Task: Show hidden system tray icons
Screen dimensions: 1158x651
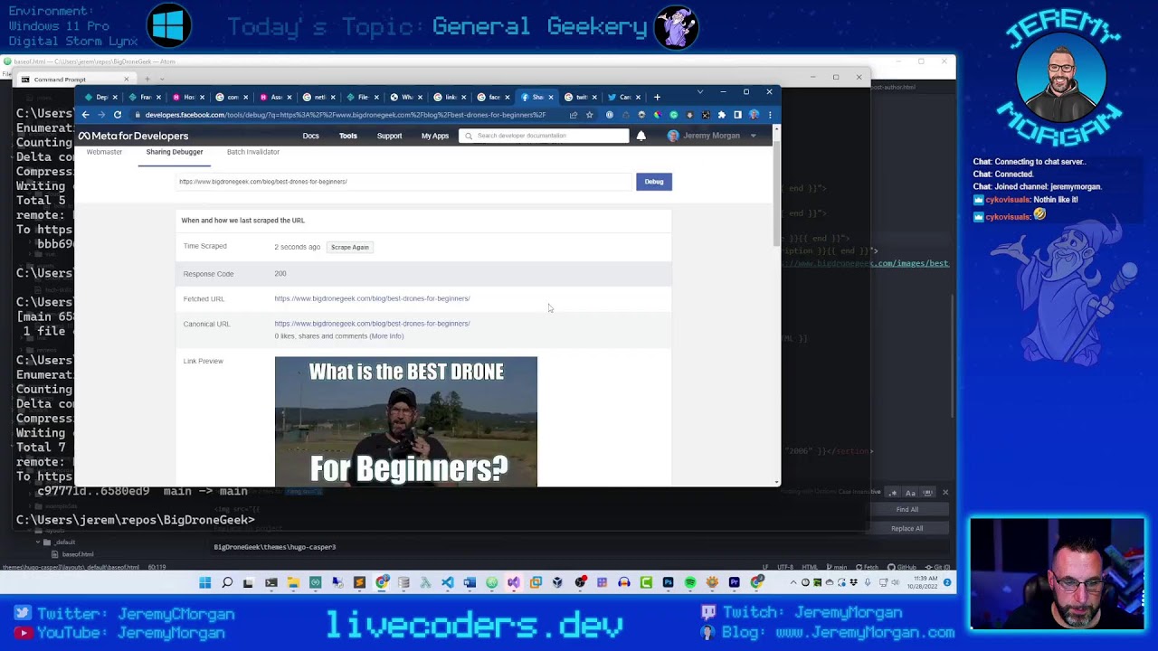Action: click(x=793, y=582)
